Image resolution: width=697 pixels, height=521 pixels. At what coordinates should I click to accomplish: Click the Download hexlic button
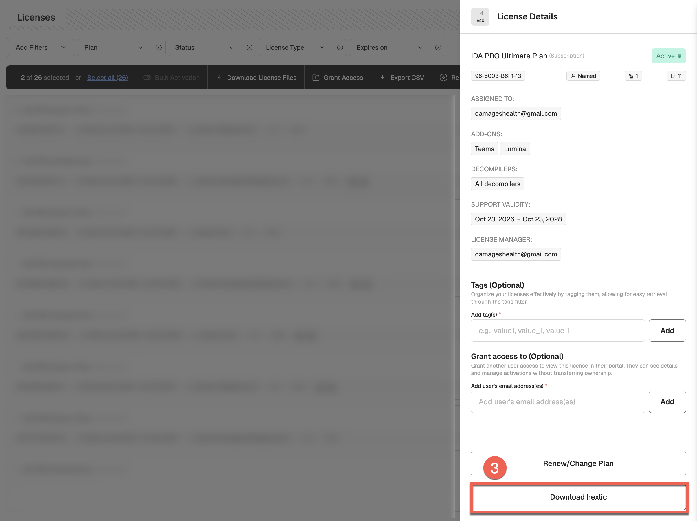tap(579, 497)
